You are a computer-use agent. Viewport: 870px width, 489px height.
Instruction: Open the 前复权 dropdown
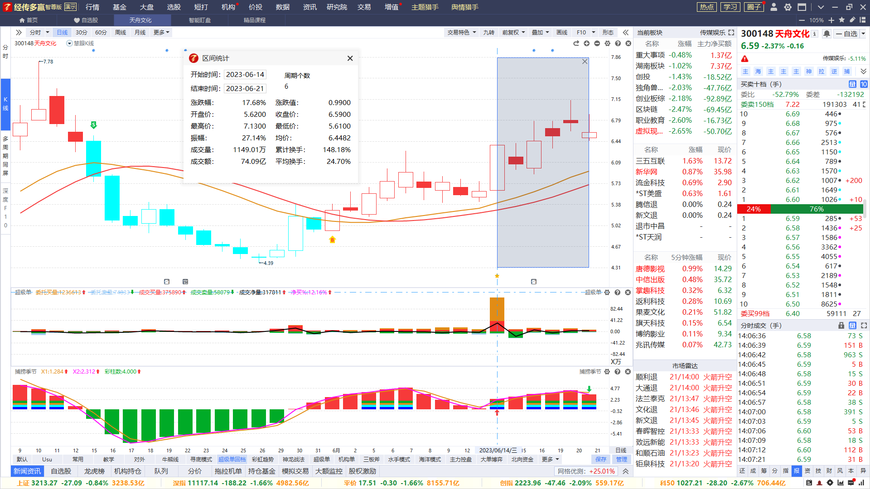pyautogui.click(x=513, y=33)
